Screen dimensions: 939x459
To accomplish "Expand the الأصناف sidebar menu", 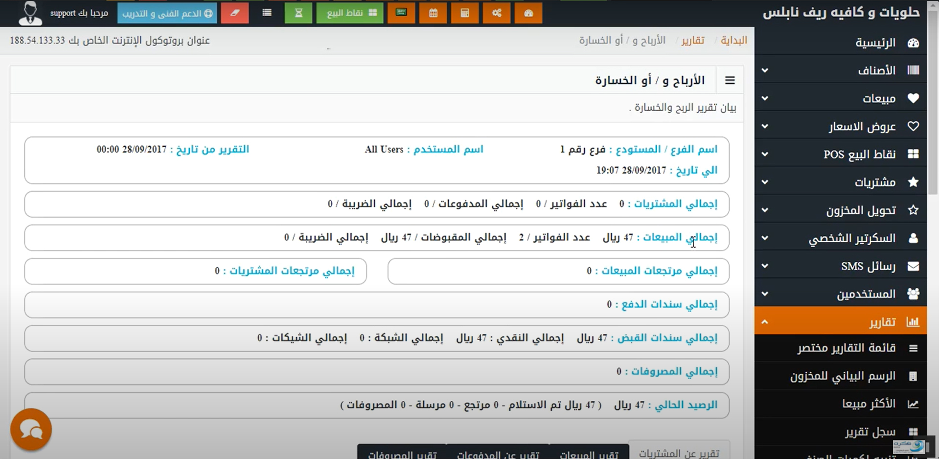I will point(840,70).
